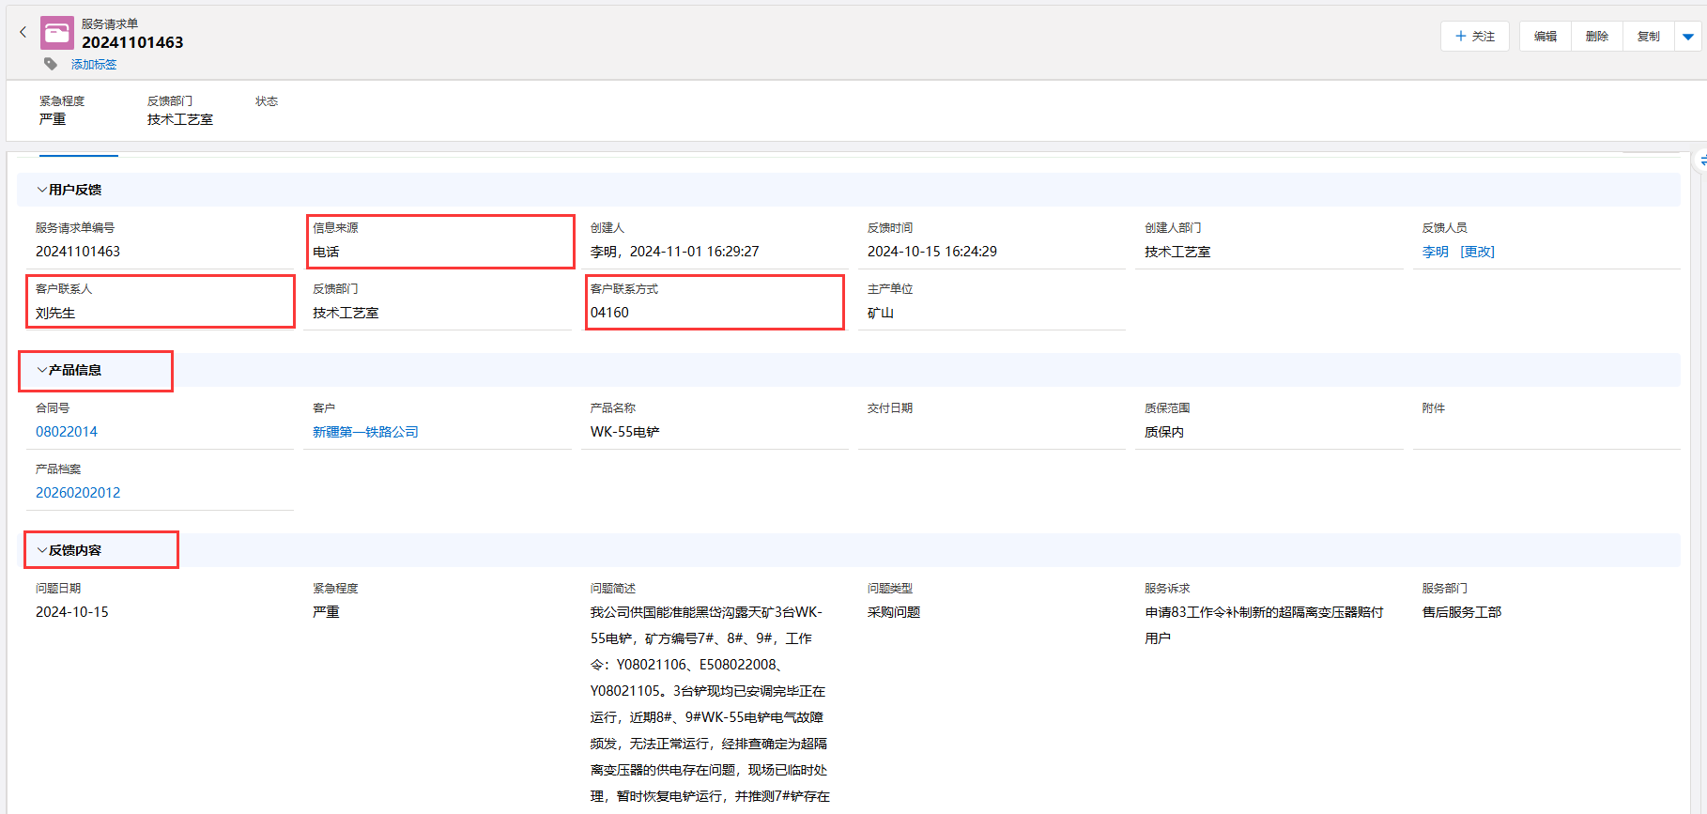This screenshot has width=1707, height=814.
Task: Click the swap-arrows icon at right edge
Action: 1702,161
